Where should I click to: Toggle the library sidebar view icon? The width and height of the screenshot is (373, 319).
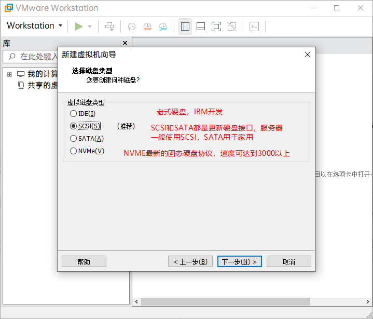[185, 26]
